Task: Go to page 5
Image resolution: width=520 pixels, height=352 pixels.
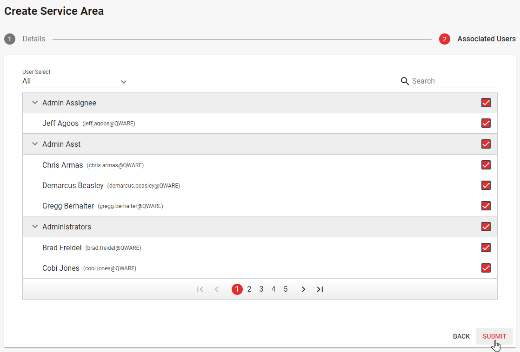Action: tap(286, 289)
